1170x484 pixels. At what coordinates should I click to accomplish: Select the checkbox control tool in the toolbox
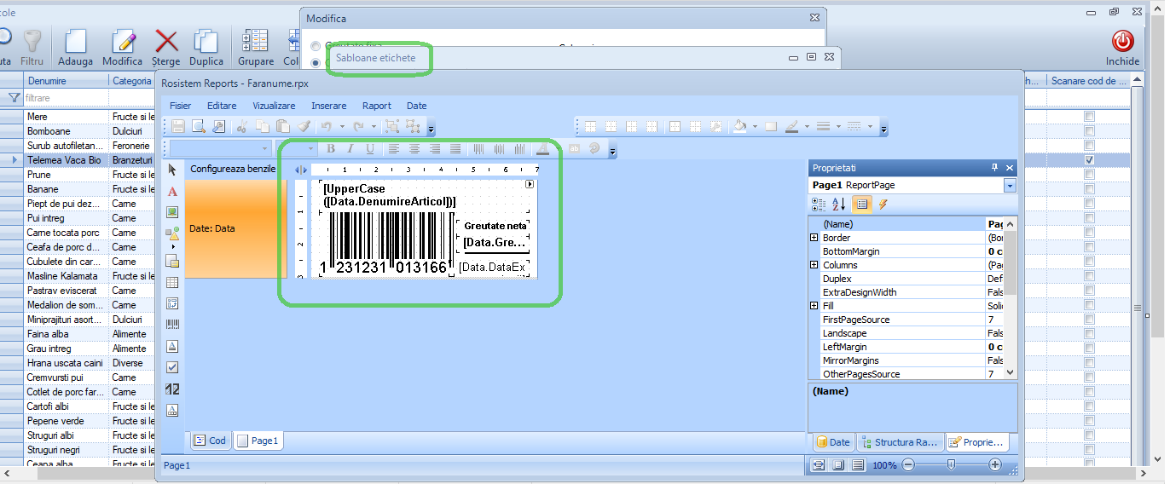pos(172,367)
